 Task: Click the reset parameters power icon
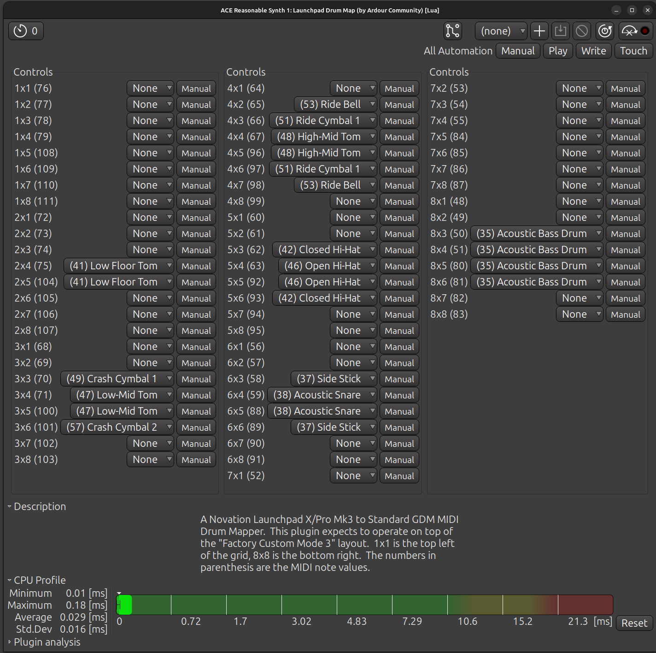pyautogui.click(x=604, y=31)
